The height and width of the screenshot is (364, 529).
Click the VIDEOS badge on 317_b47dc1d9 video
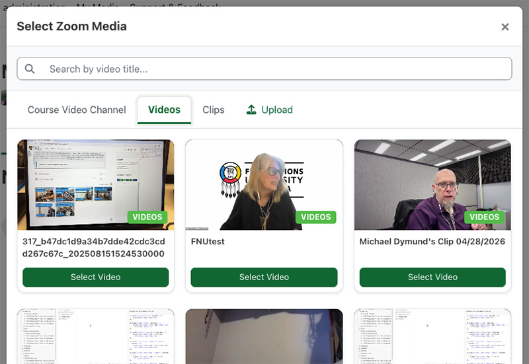coord(147,217)
